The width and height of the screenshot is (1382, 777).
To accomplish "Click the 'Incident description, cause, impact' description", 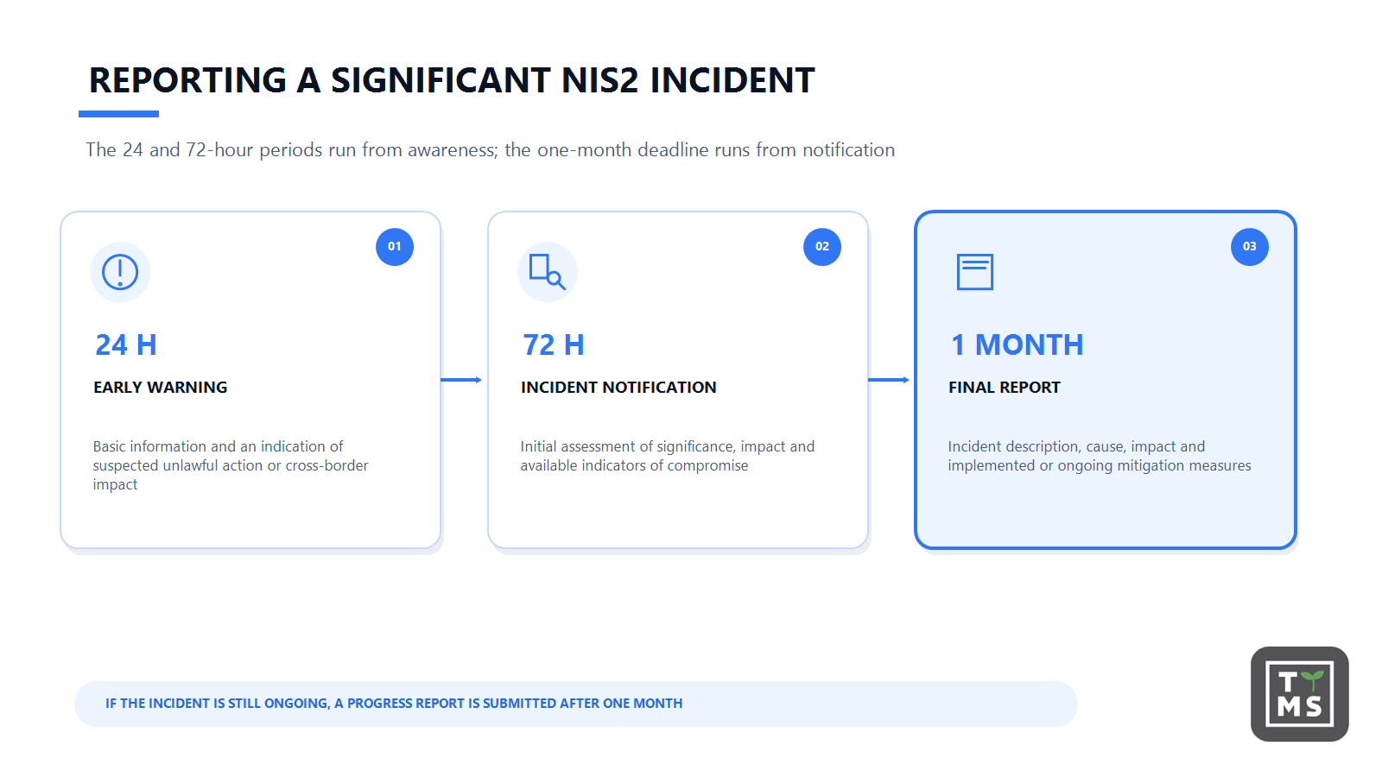I will point(1100,456).
